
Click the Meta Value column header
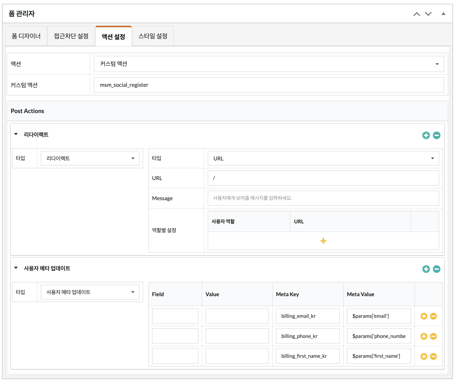360,294
